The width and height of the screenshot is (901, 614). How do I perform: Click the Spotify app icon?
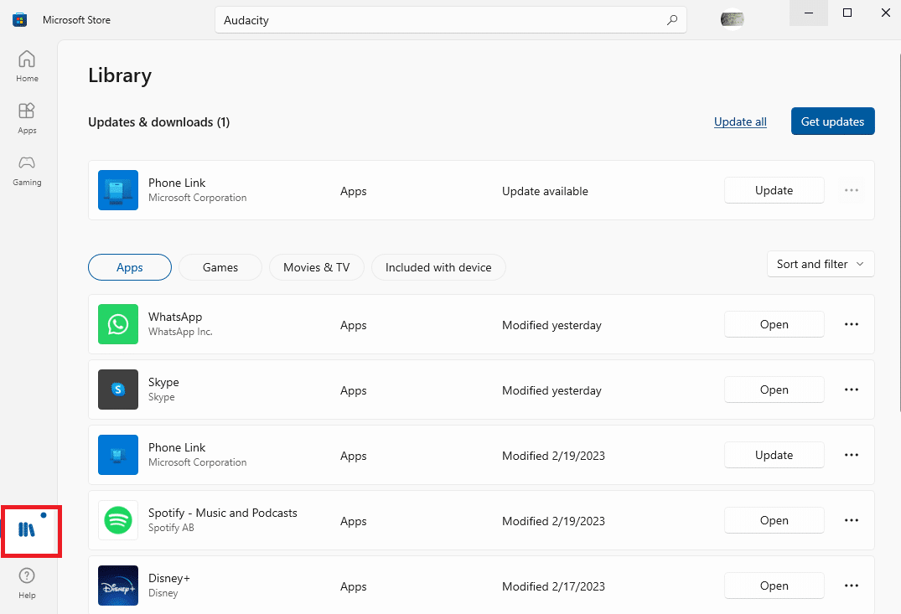(x=118, y=520)
